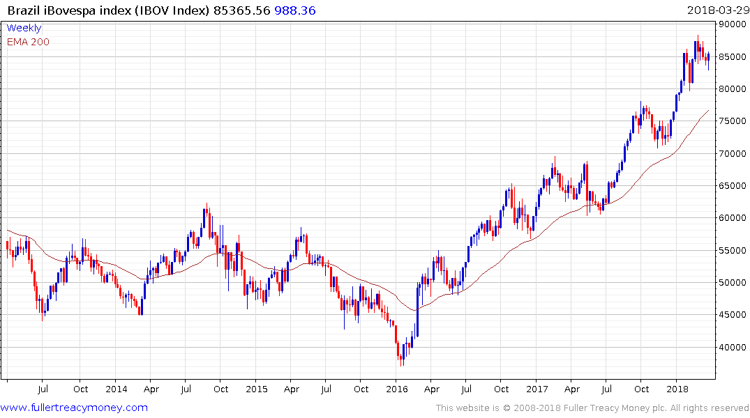Click the 80000 y-axis label
Screen dimensions: 750x418
click(x=733, y=89)
